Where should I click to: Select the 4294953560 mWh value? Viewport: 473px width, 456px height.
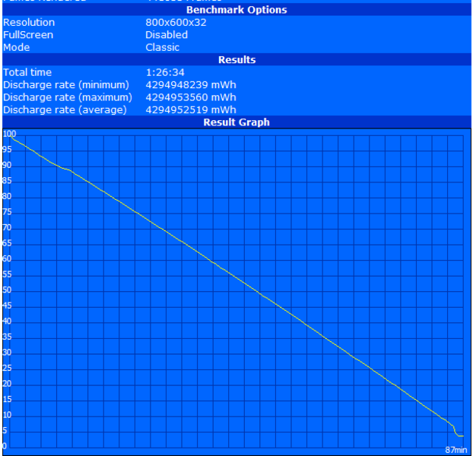[x=191, y=97]
